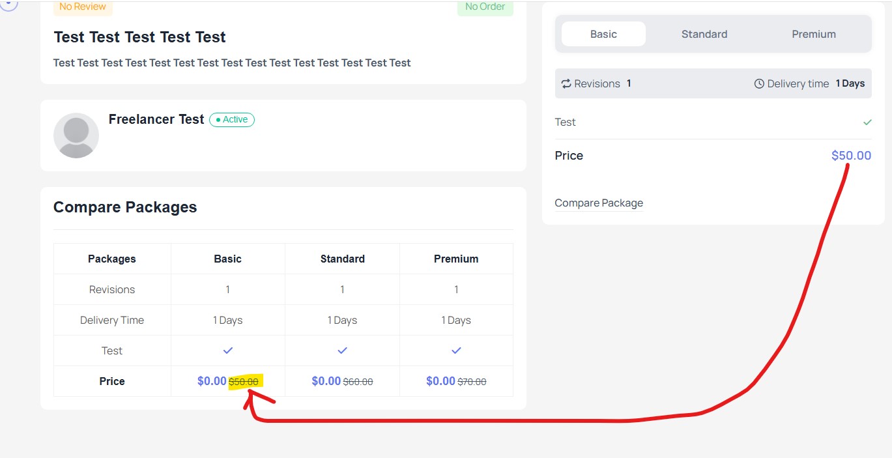Click the Freelancer Test avatar image

[76, 136]
